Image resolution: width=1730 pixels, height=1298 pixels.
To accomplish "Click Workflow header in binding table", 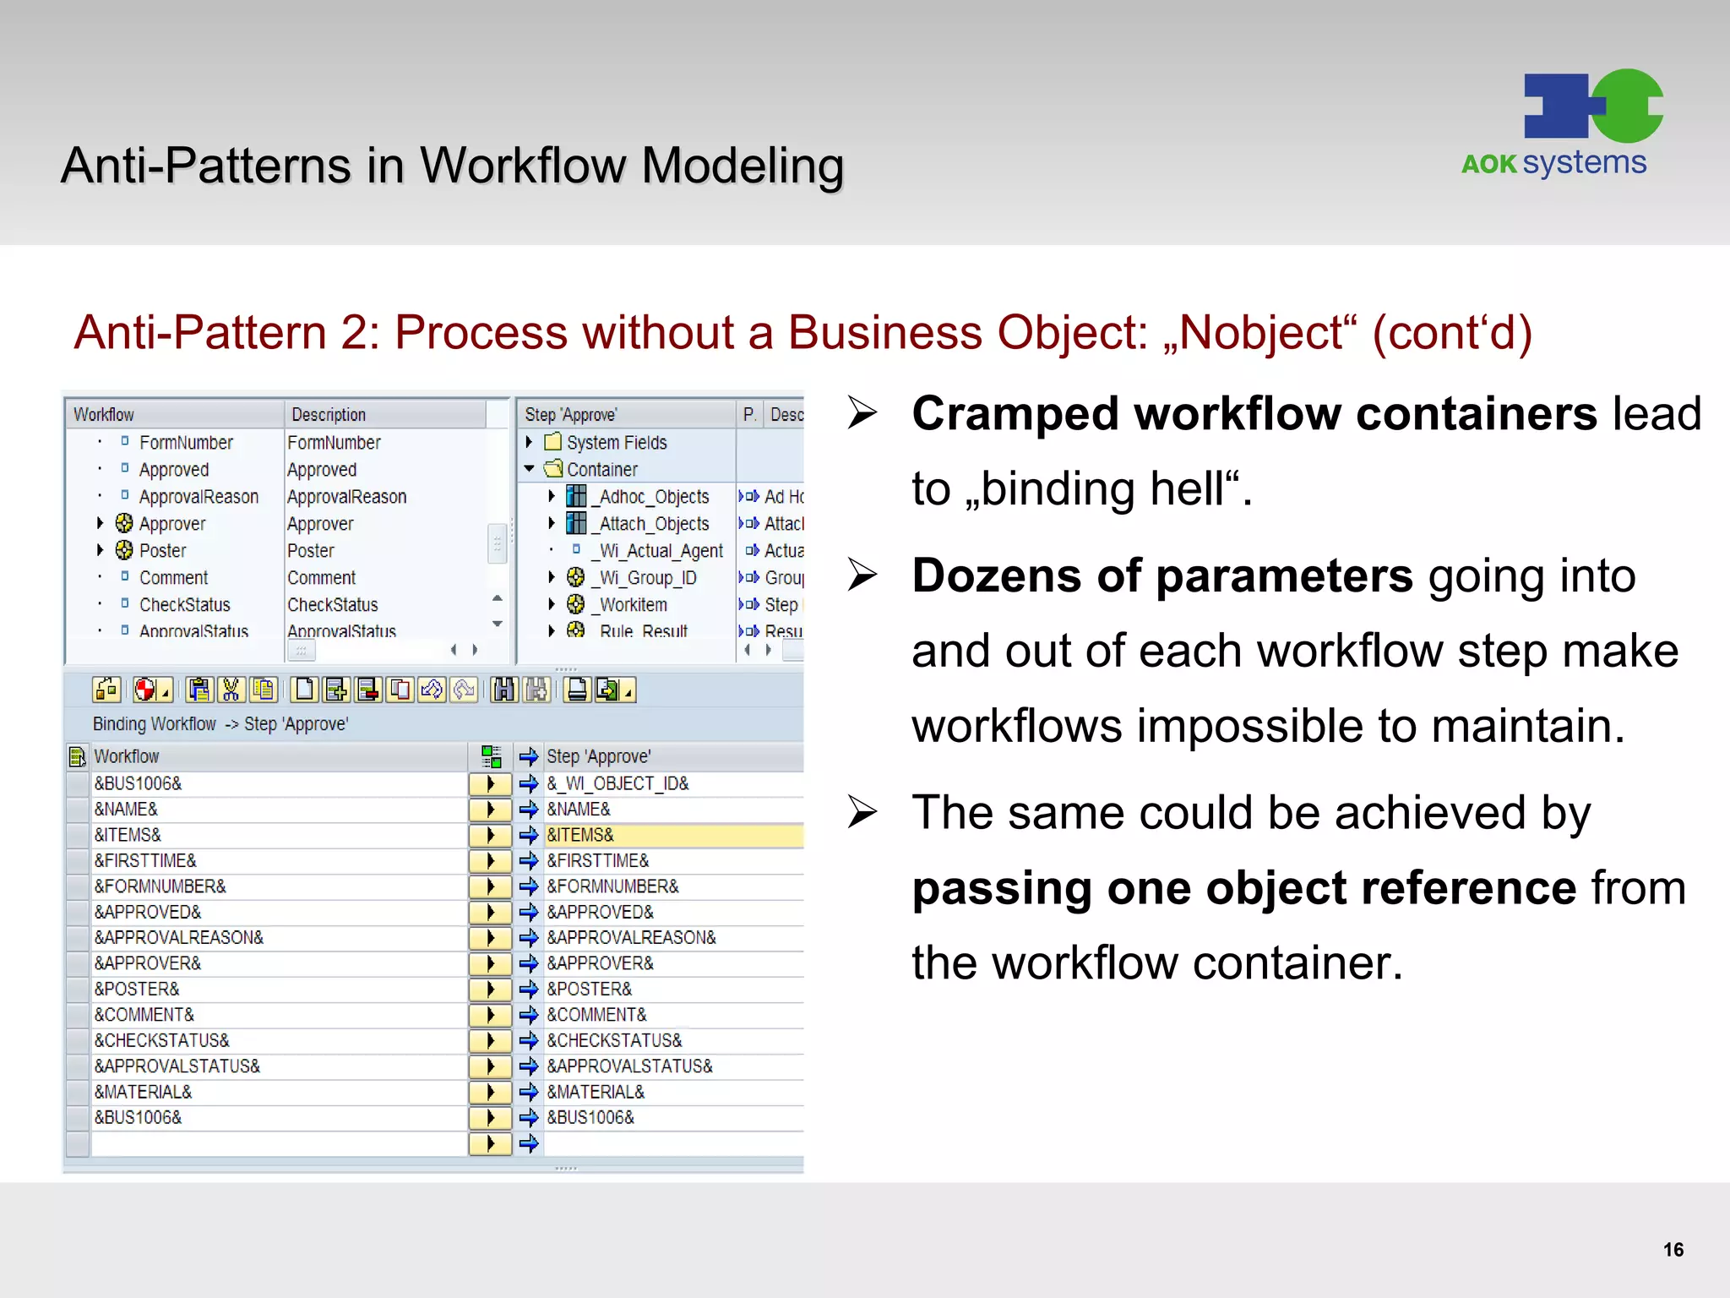I will pos(279,756).
